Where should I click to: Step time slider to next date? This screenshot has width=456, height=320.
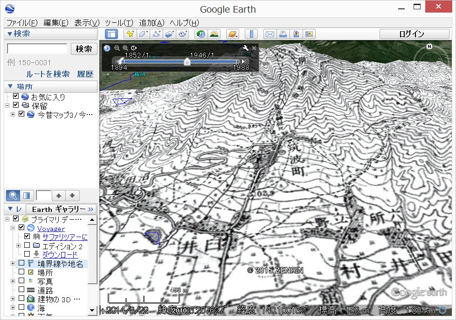click(x=244, y=61)
